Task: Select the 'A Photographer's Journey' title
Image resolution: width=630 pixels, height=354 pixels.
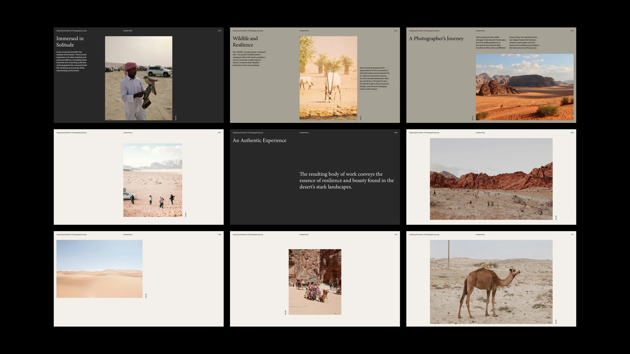Action: pos(436,39)
